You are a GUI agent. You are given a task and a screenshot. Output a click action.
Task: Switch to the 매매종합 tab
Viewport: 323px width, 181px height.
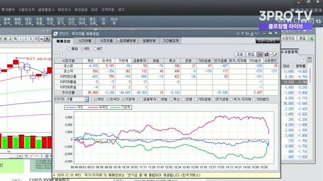coord(64,41)
